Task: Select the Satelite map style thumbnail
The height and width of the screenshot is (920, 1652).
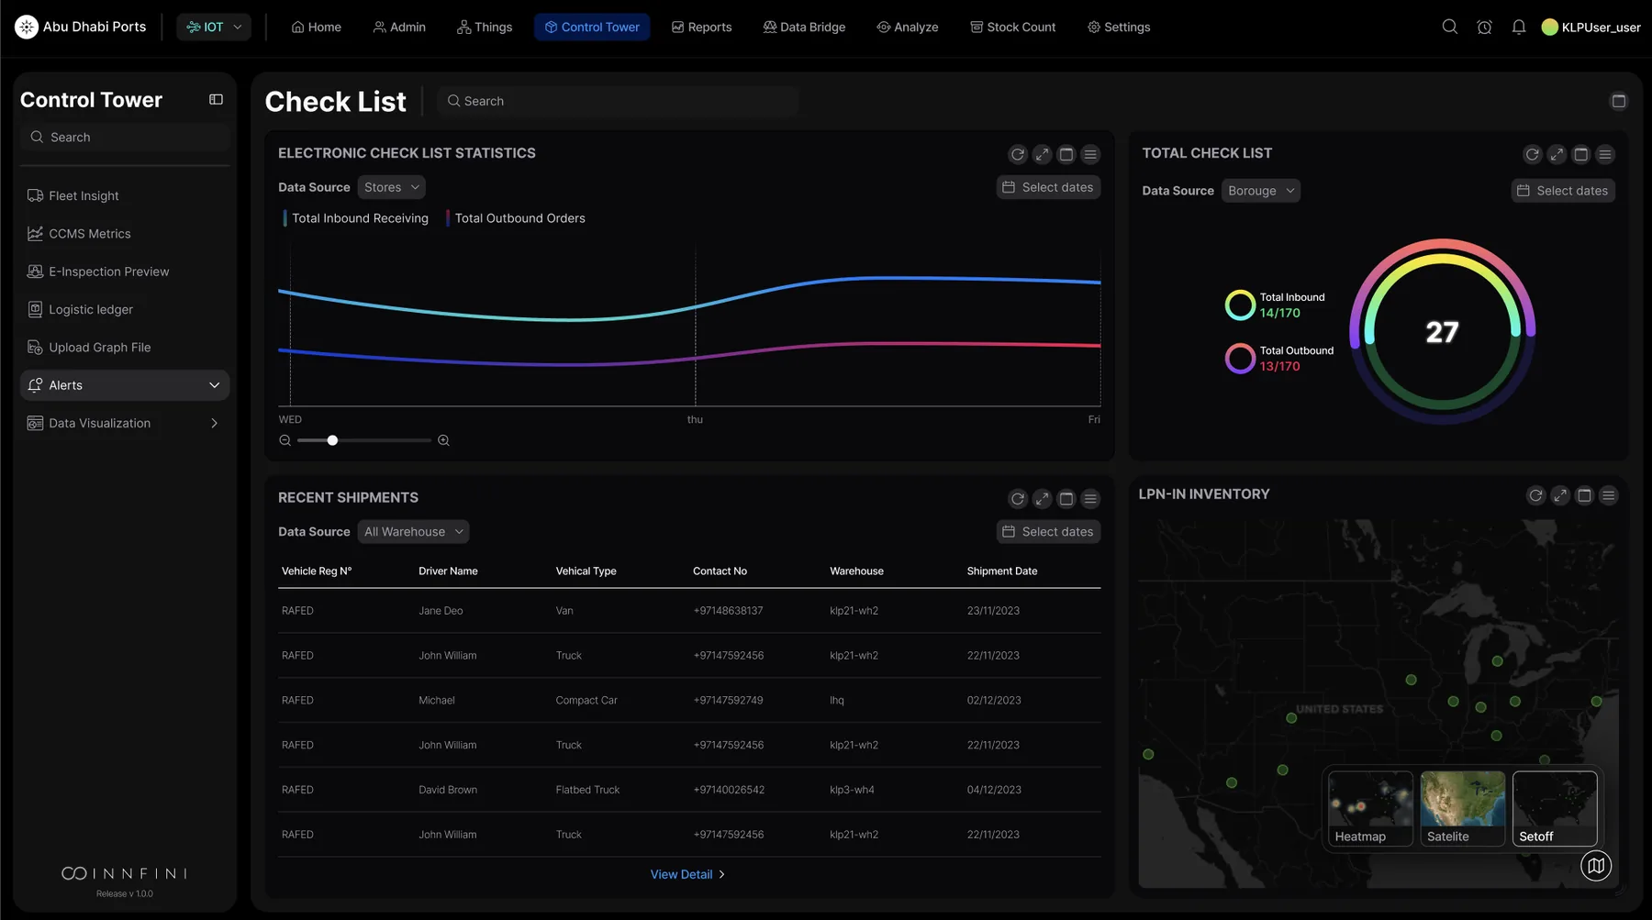Action: pos(1463,808)
